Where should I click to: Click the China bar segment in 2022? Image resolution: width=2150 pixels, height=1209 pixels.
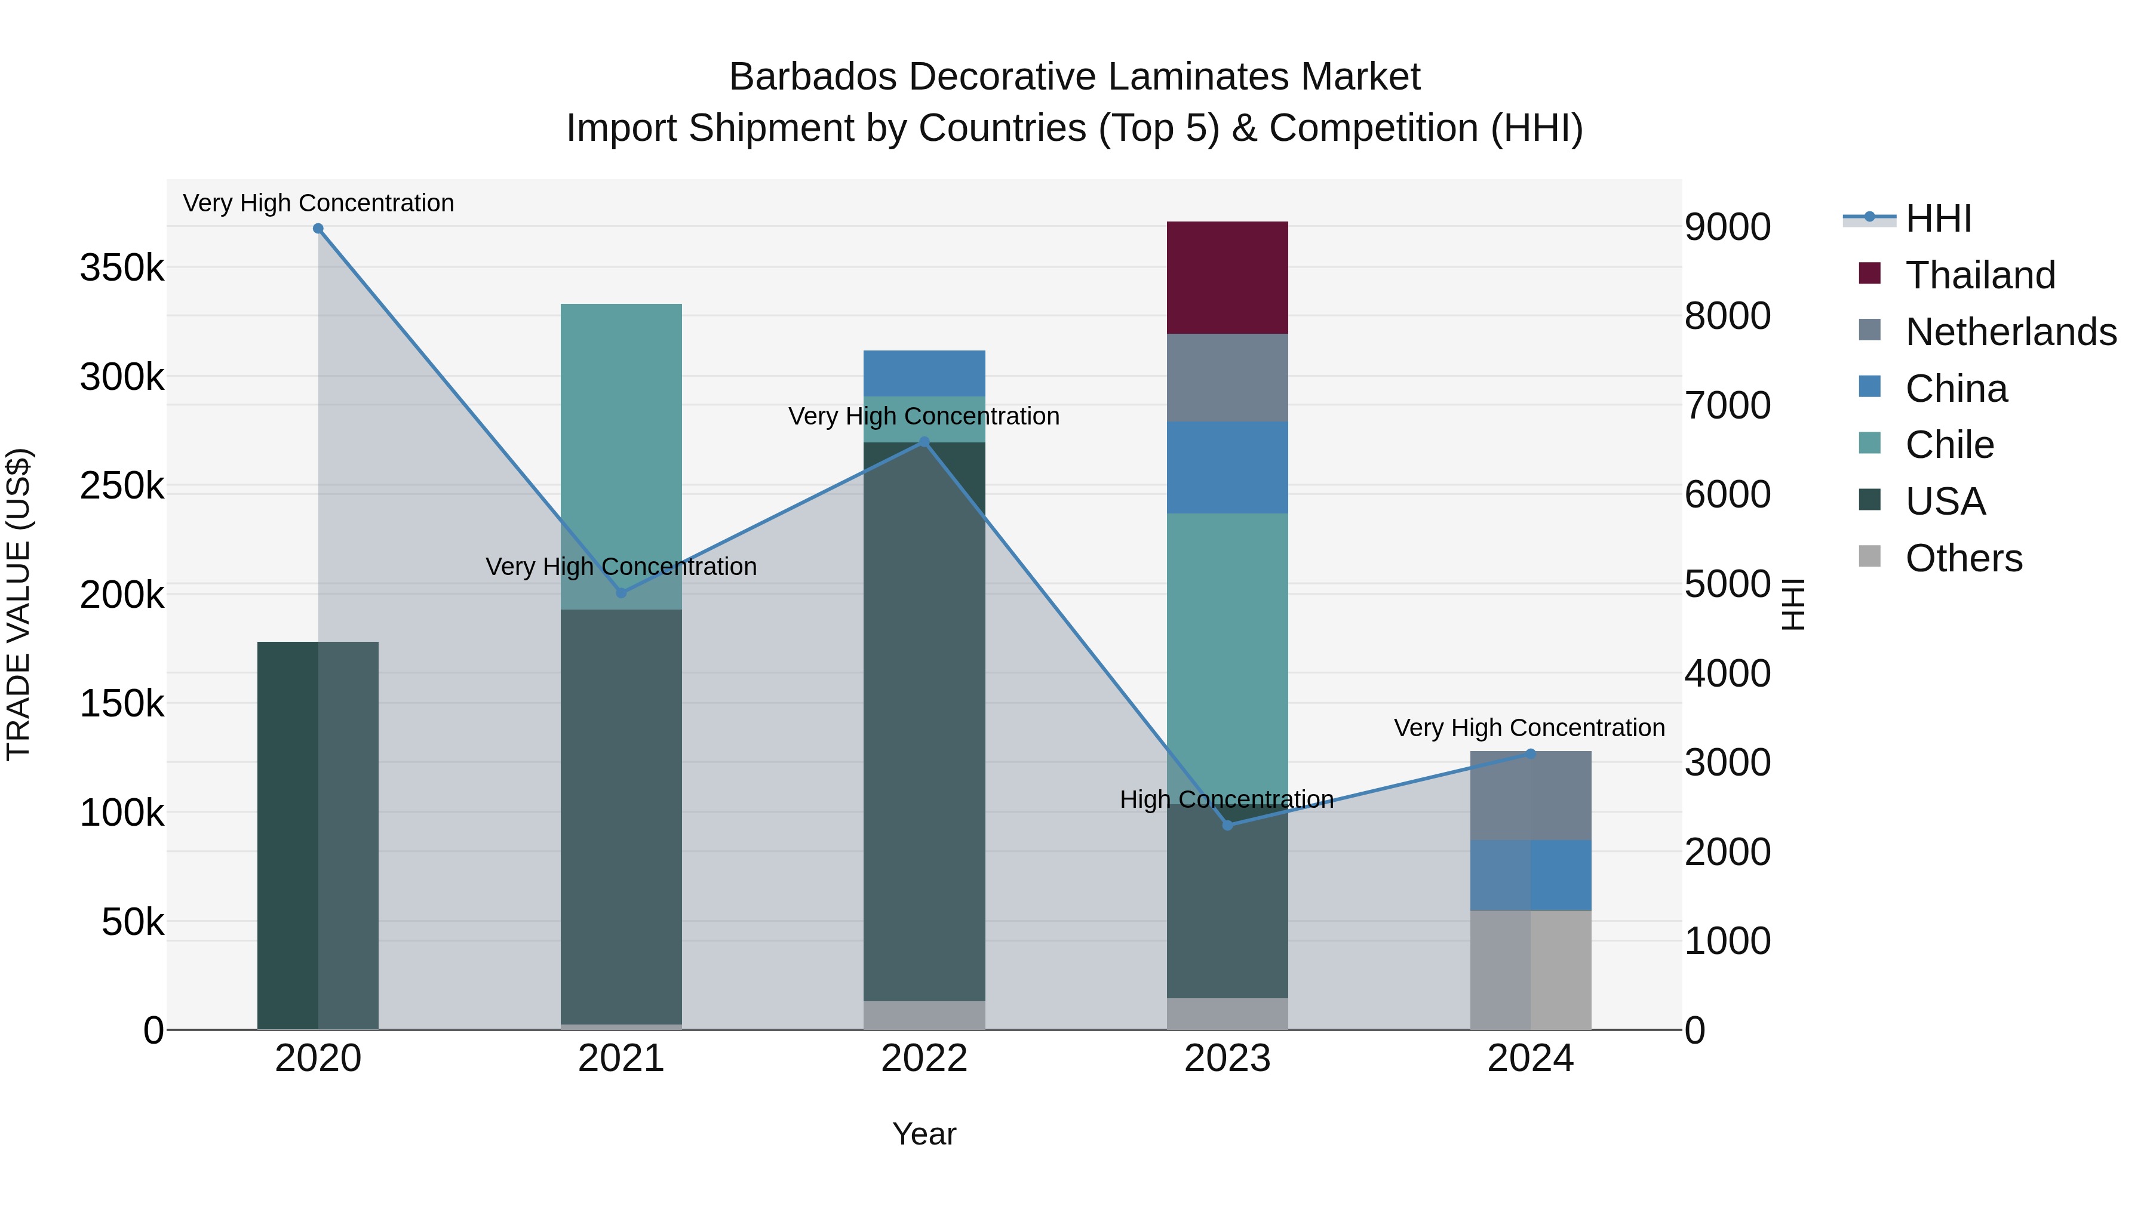point(924,373)
